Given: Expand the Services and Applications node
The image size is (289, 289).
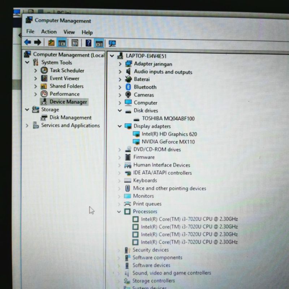Looking at the screenshot, I should 27,126.
